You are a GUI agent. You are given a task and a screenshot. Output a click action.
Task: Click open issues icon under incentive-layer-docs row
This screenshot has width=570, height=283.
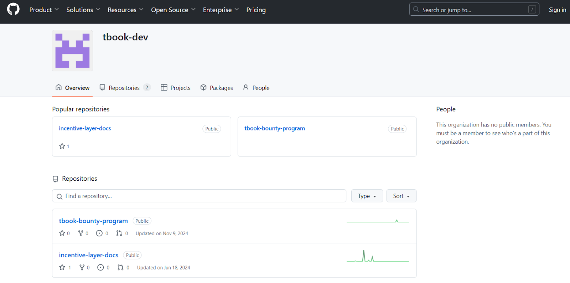coord(100,267)
